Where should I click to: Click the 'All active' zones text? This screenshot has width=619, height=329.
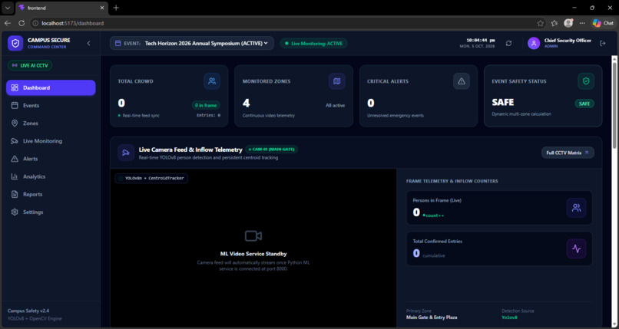point(335,106)
